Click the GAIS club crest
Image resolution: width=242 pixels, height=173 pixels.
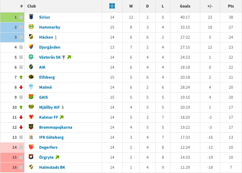[31, 97]
